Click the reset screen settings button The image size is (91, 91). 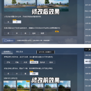coord(9,40)
